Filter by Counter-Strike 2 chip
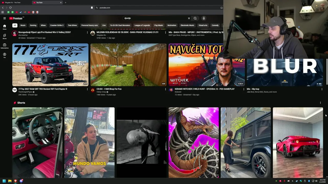 57,25
